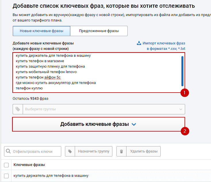Click the Удалить фразы button
The height and width of the screenshot is (182, 211).
139,151
